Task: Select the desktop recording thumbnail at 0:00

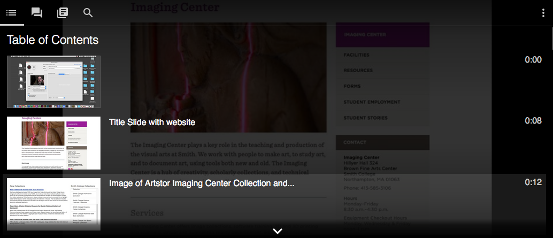Action: 53,82
